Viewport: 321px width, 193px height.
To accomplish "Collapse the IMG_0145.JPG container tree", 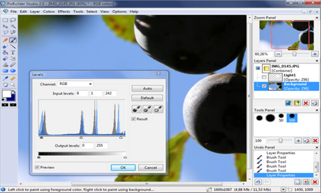I will 257,67.
